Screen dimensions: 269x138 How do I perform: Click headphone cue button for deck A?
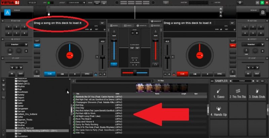(x=114, y=64)
